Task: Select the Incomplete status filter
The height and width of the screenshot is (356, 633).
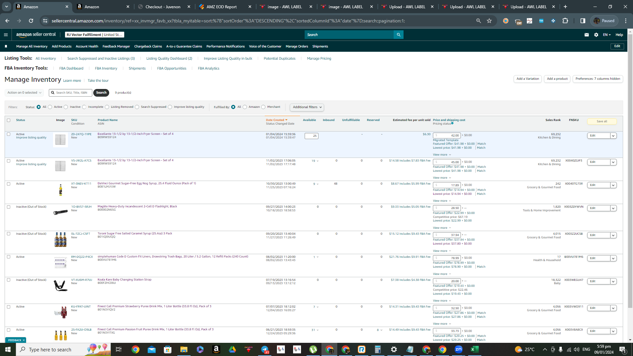Action: pos(84,107)
